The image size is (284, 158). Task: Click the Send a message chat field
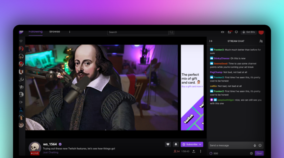[x=236, y=145]
